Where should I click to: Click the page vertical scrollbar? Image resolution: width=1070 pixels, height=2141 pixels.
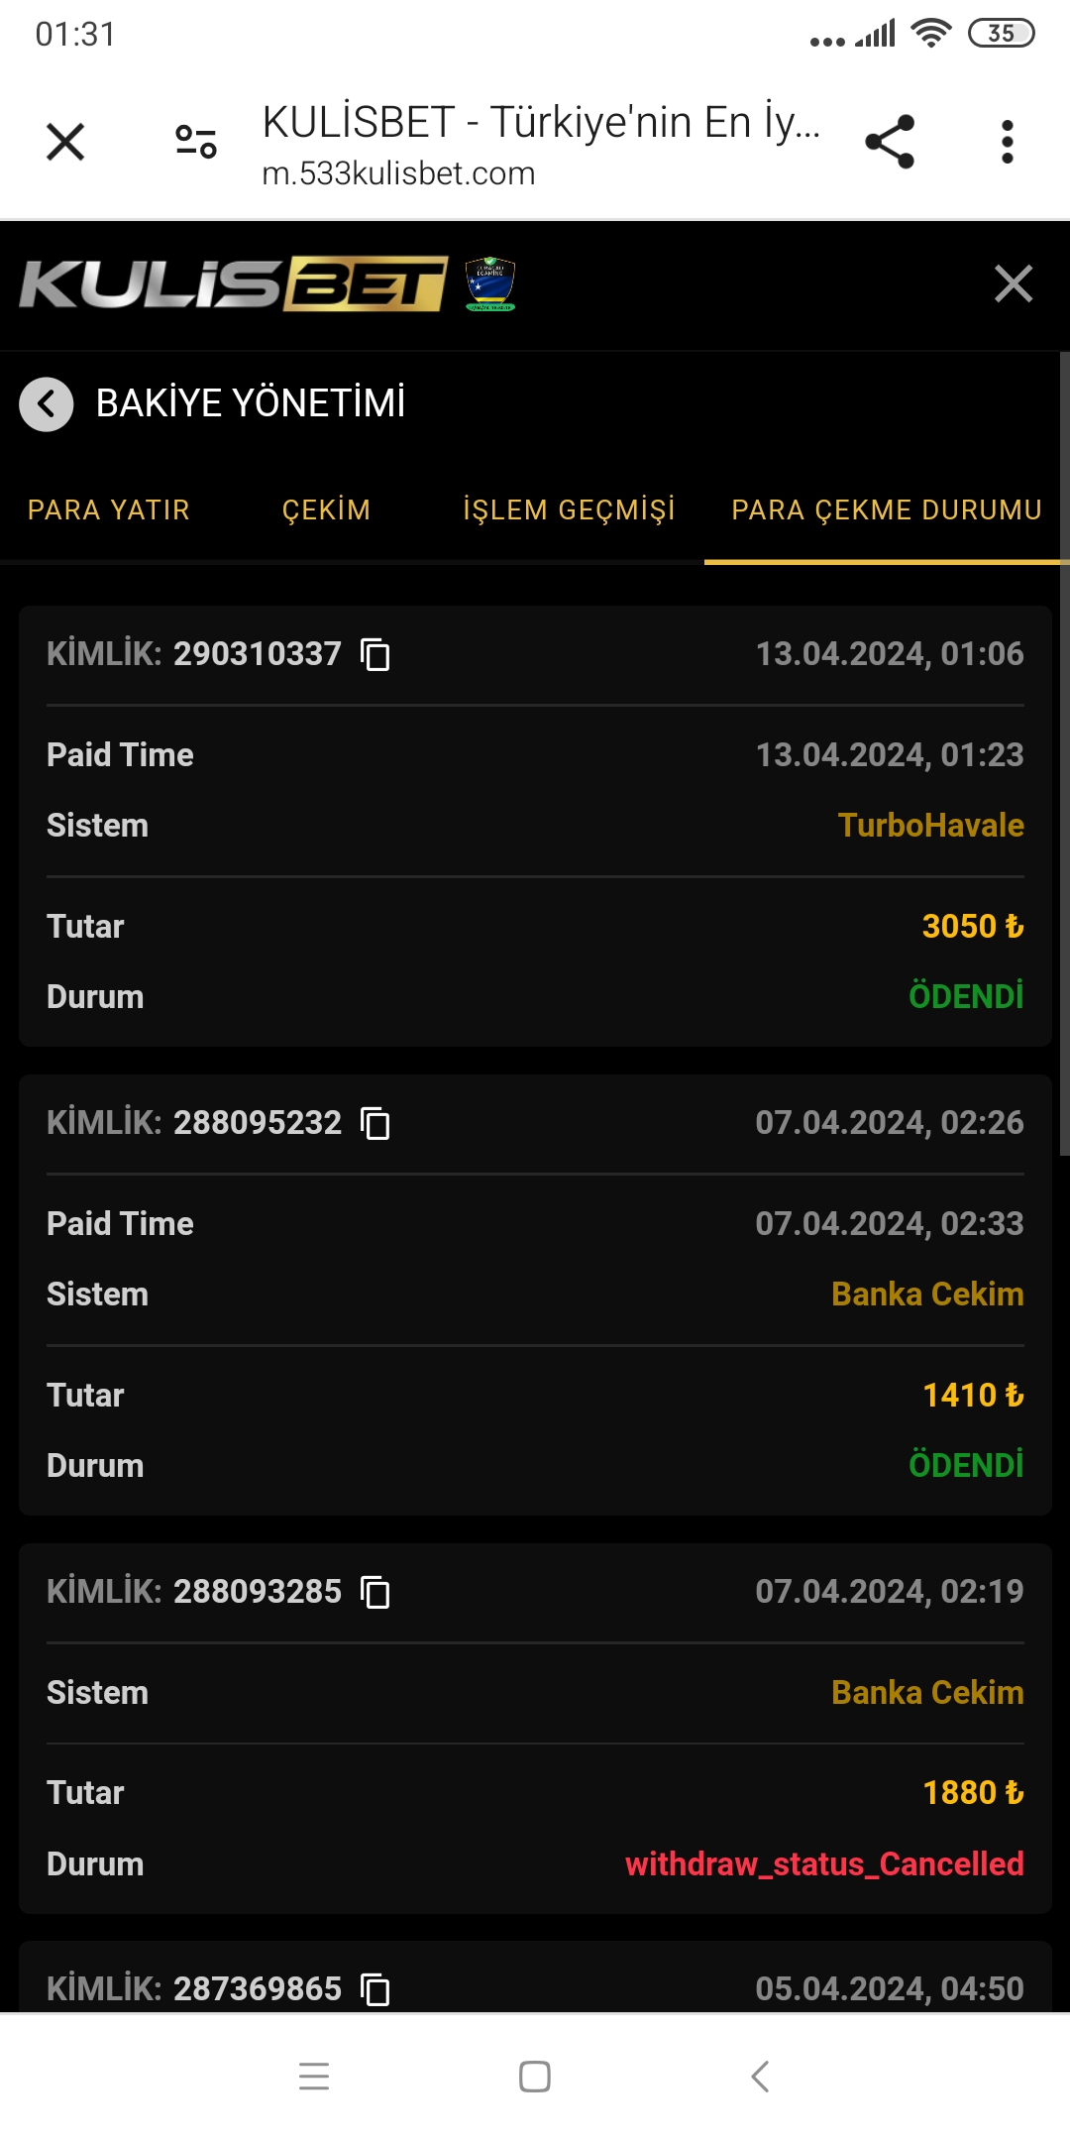pyautogui.click(x=1064, y=753)
